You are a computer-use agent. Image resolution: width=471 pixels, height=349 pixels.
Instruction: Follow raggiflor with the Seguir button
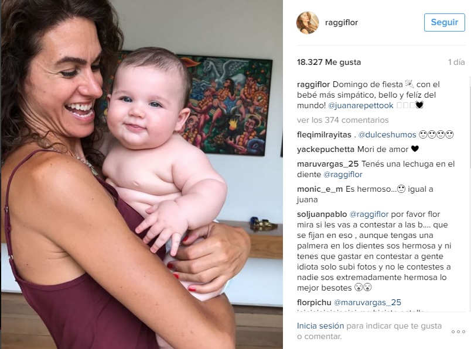444,22
